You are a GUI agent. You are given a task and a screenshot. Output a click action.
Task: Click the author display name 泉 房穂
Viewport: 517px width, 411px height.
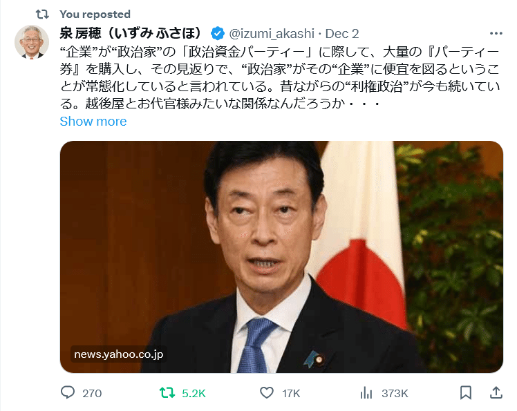pos(131,33)
